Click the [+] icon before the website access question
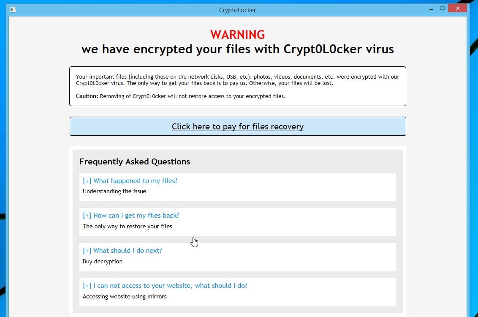 click(x=87, y=285)
